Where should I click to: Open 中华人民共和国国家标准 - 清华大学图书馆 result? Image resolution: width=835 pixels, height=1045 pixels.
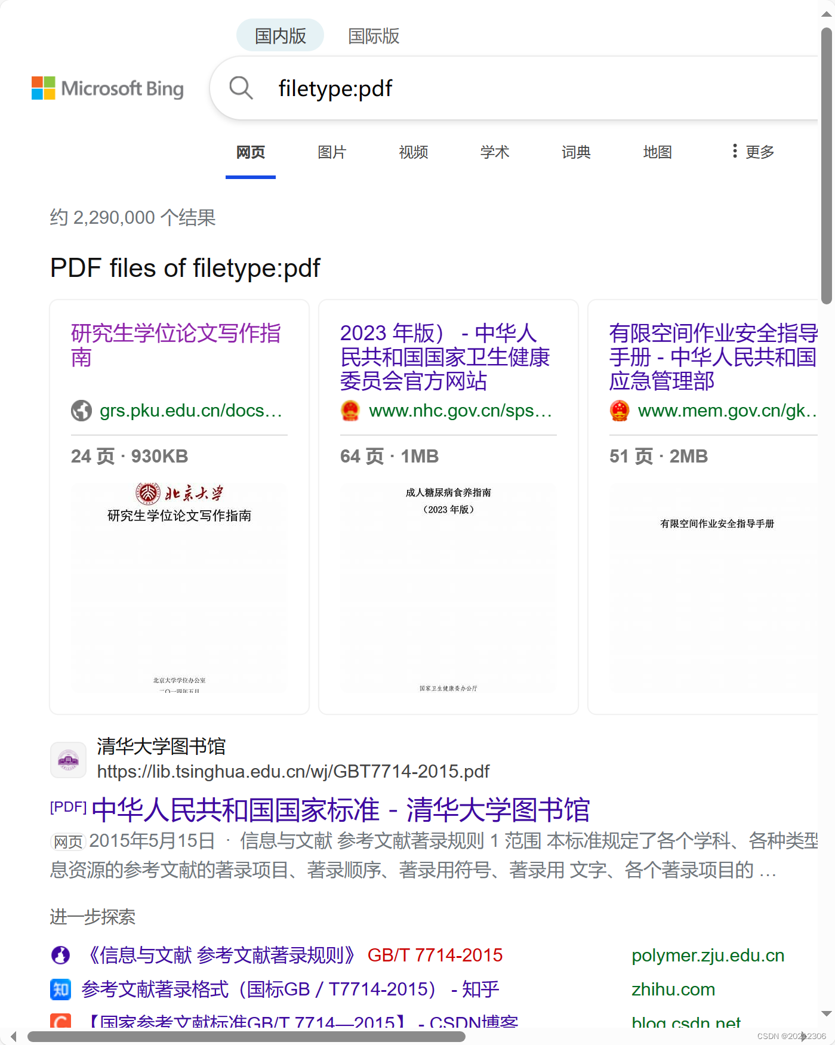pos(340,810)
